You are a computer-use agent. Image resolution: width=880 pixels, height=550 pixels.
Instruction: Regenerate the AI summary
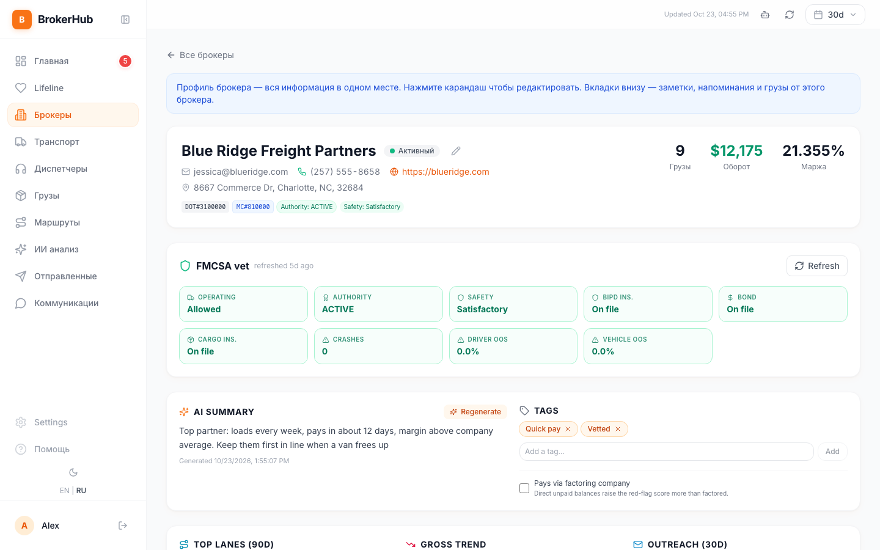pos(475,412)
